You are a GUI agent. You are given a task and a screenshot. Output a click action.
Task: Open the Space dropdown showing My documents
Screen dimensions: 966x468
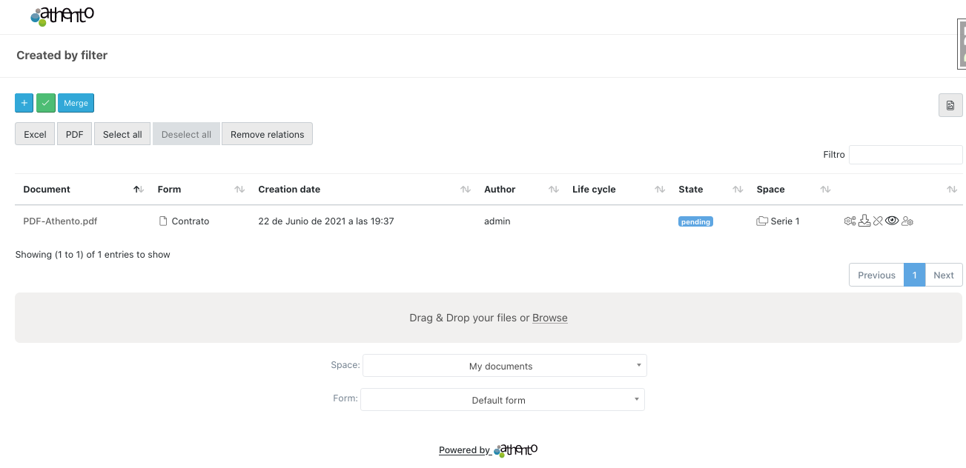(x=504, y=366)
